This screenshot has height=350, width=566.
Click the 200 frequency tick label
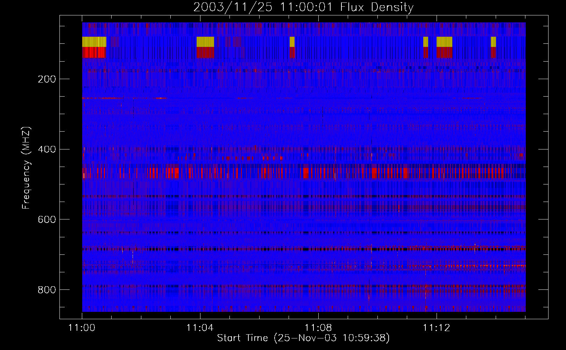point(47,79)
